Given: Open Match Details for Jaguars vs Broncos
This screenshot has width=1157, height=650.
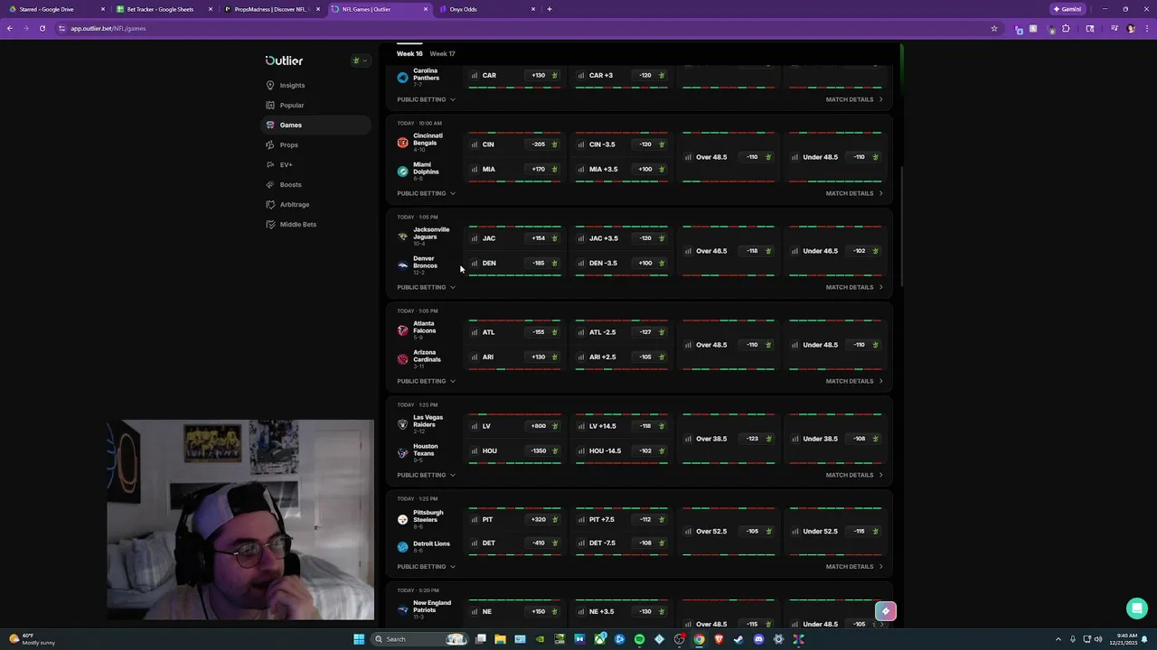Looking at the screenshot, I should pos(854,287).
